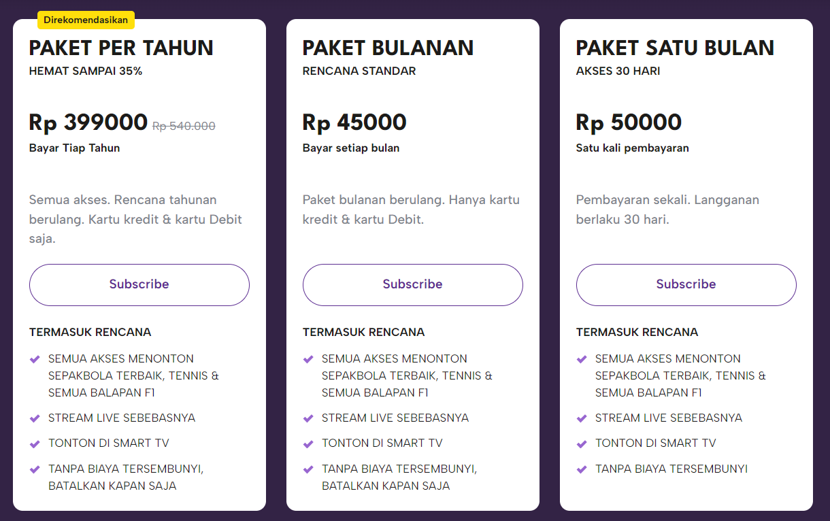
Task: Click the checkmark beside TANPA BIAYA TERSEMBUNYI in Paket Satu Bulan
Action: coord(582,469)
